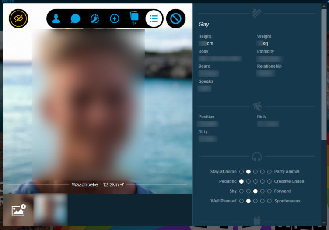Click the Position label
The height and width of the screenshot is (230, 329).
tap(206, 117)
